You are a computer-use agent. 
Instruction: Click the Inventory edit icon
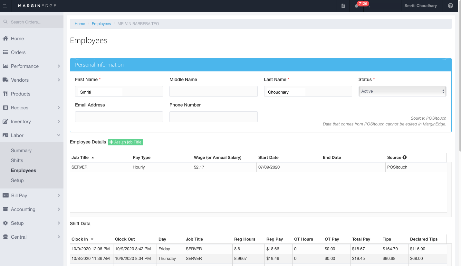pos(5,122)
